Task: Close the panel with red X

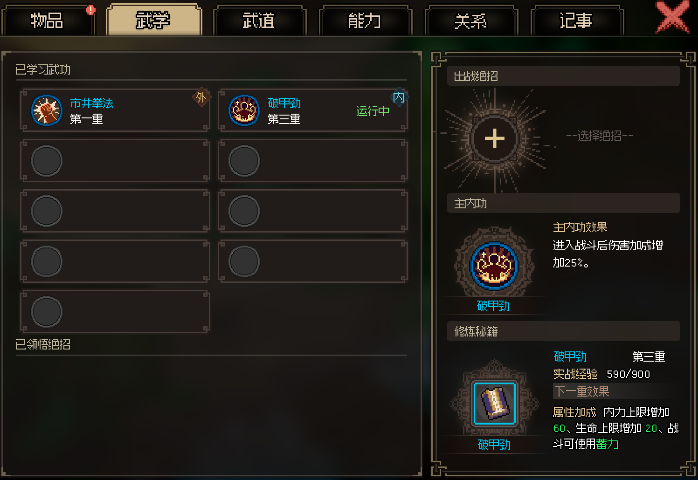Action: pos(672,17)
